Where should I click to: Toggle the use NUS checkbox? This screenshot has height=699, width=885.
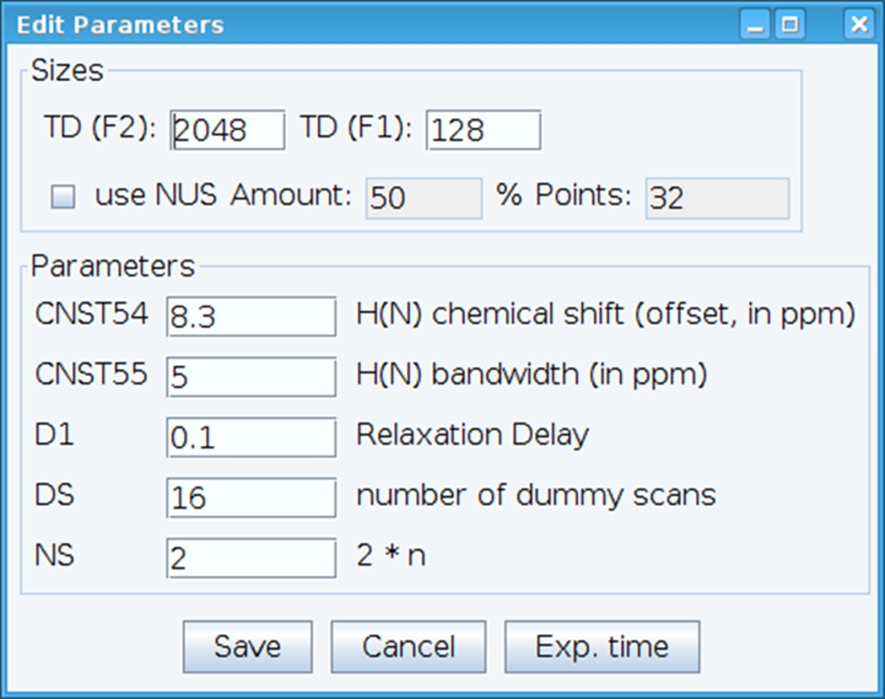tap(63, 197)
